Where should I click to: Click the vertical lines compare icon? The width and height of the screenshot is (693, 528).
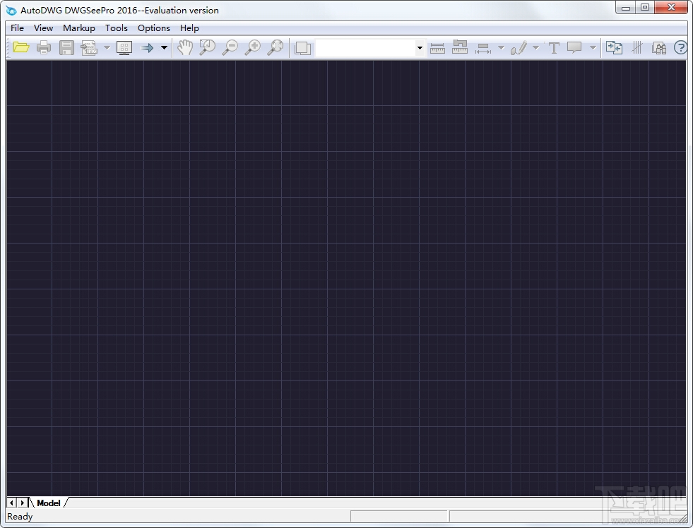(x=637, y=48)
